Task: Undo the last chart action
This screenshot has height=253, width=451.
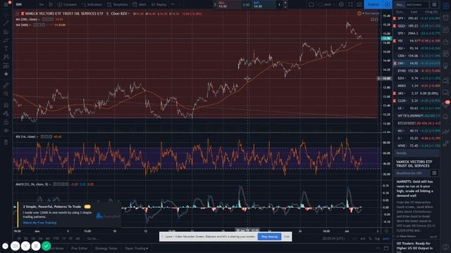Action: (173, 4)
